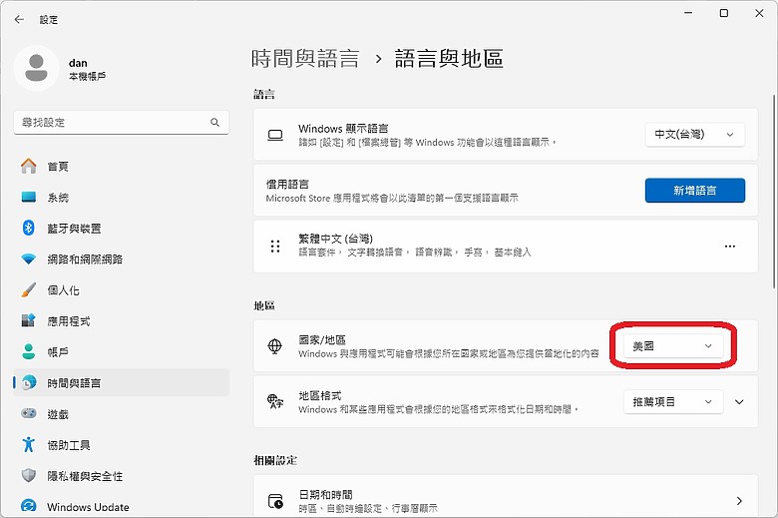The image size is (778, 518).
Task: Click the Wi-Fi icon for 網路和網際網路
Action: pos(29,259)
